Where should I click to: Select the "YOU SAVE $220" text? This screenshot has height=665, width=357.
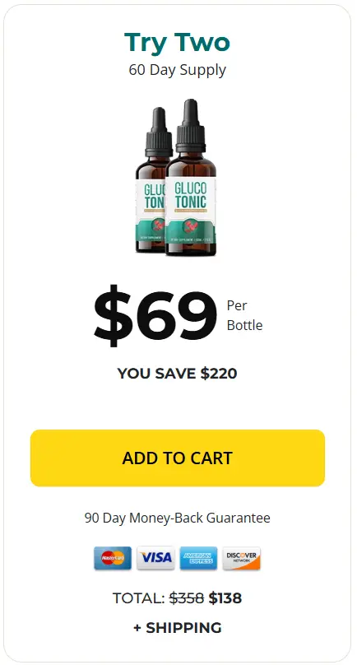177,374
